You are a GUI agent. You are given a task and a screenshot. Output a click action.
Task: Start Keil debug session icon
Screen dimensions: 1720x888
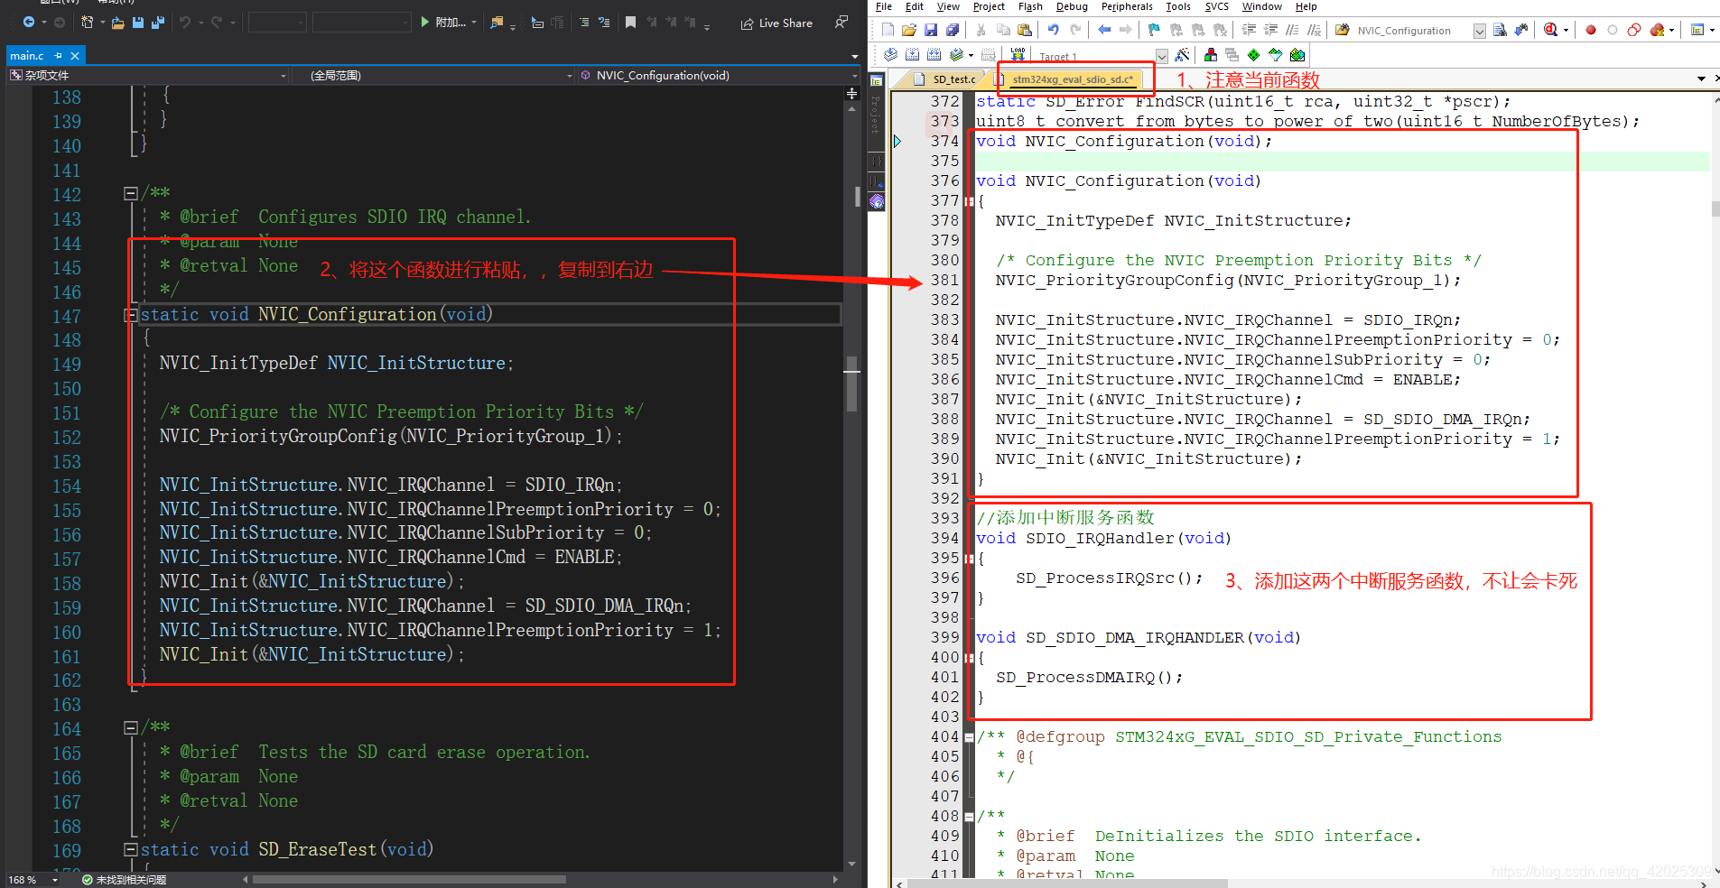(1551, 30)
